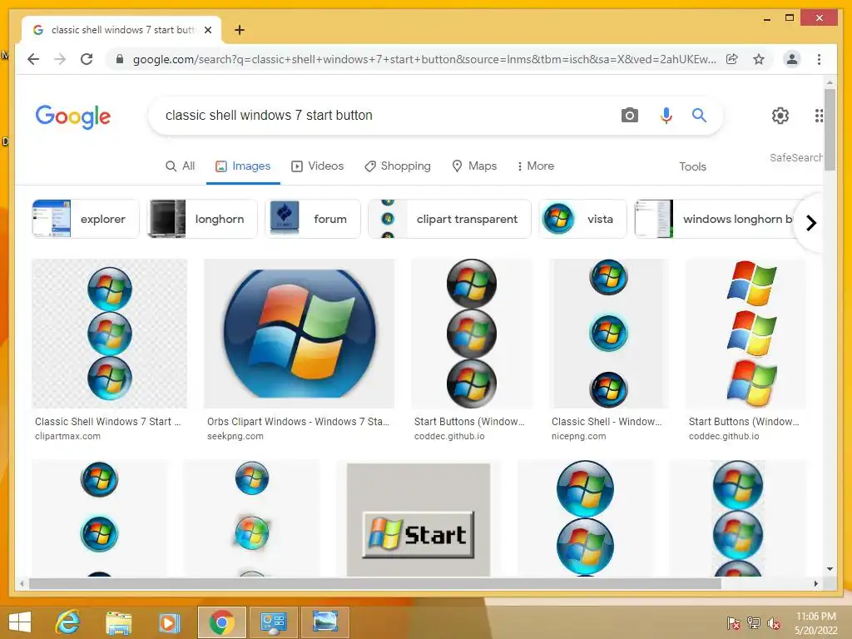Filter results by explorer chip

pos(86,219)
